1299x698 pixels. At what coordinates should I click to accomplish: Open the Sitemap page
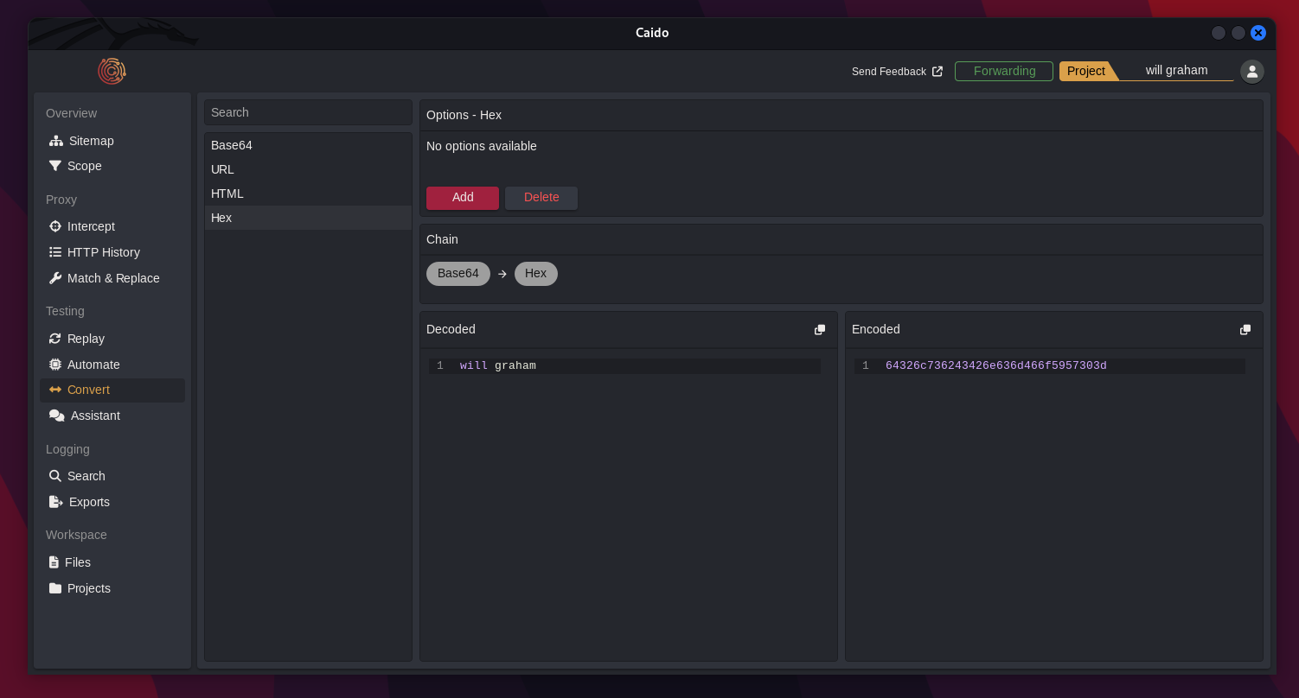coord(112,141)
